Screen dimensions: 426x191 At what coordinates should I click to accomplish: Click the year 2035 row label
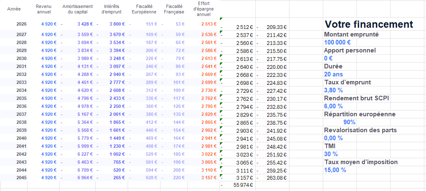[x=21, y=98]
